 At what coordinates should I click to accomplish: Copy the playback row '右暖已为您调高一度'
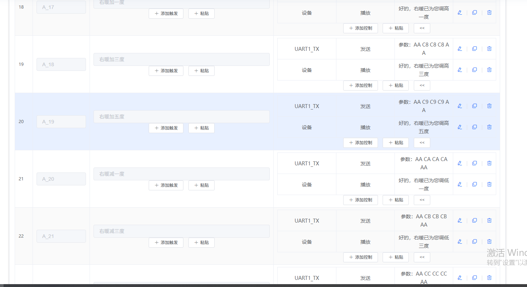click(x=474, y=13)
